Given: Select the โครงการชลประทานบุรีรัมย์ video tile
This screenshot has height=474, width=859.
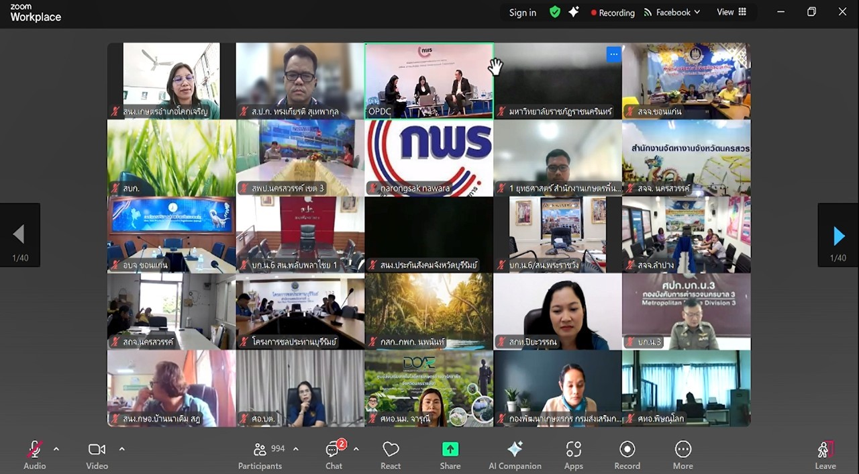Looking at the screenshot, I should [300, 312].
